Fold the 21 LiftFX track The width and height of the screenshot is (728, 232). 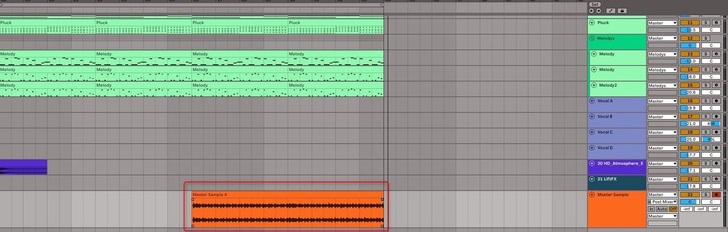point(591,179)
